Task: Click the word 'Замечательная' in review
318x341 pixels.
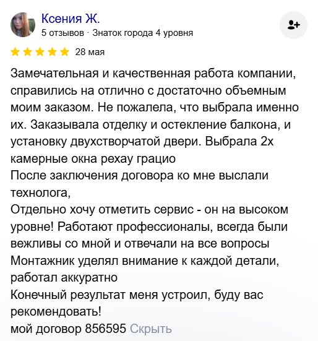Action: pos(54,73)
